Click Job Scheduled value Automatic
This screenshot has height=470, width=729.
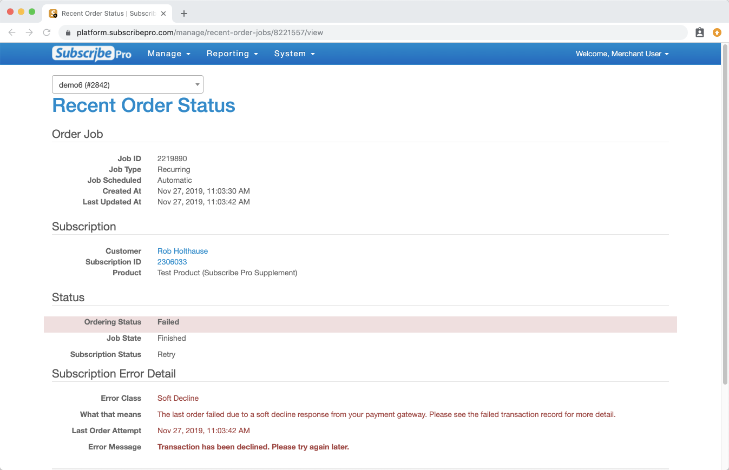pos(175,180)
